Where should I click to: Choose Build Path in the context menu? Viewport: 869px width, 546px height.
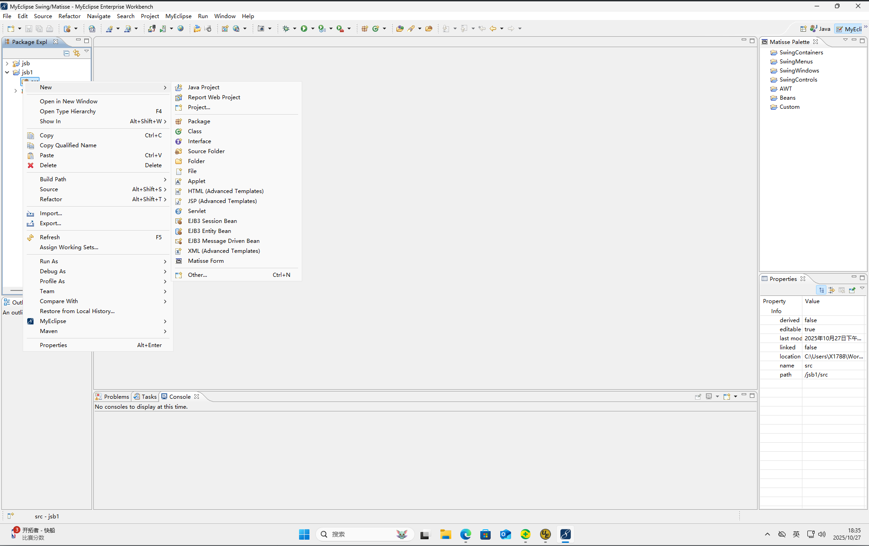pos(98,179)
